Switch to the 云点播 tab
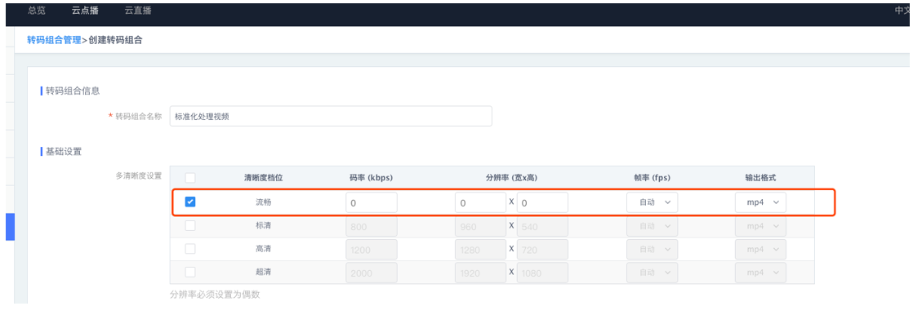This screenshot has width=913, height=315. pos(85,11)
